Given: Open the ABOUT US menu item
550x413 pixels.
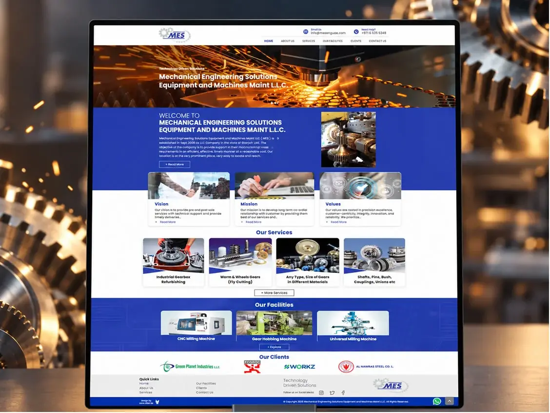Looking at the screenshot, I should pyautogui.click(x=288, y=41).
